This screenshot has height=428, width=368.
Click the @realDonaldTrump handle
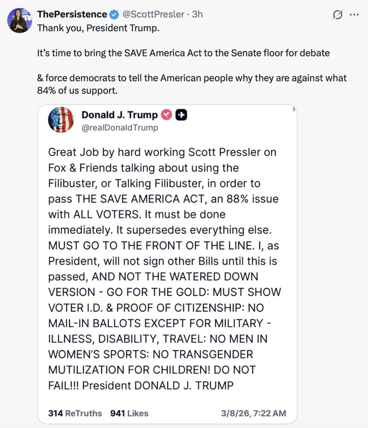(120, 128)
